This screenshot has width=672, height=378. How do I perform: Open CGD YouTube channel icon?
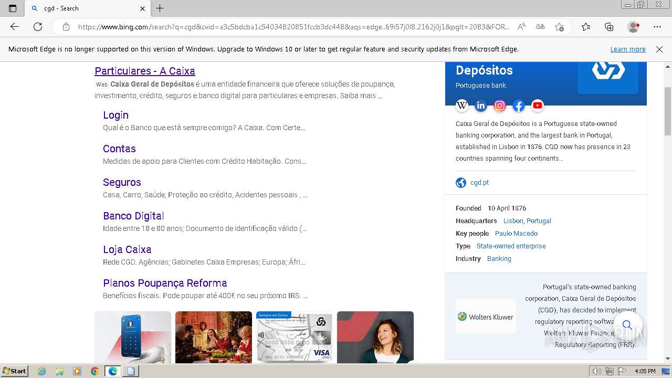click(x=538, y=106)
